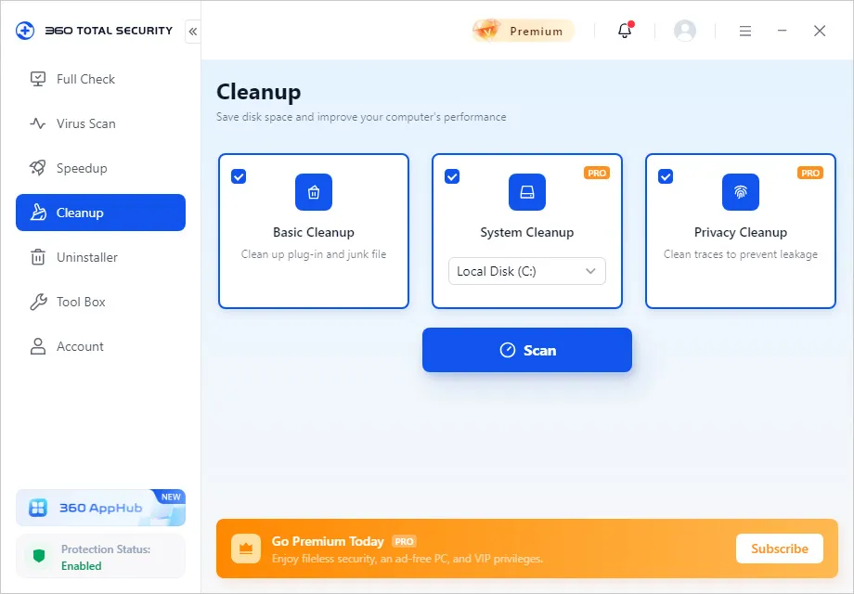Click the Privacy Cleanup fingerprint icon

tap(741, 192)
